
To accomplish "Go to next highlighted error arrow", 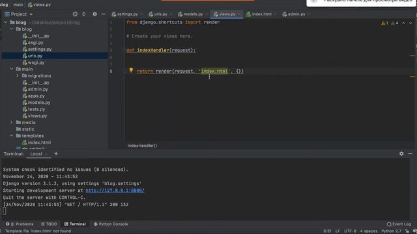I will 410,23.
